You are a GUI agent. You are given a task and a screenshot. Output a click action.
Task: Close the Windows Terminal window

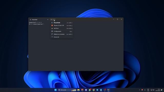pyautogui.click(x=121, y=19)
